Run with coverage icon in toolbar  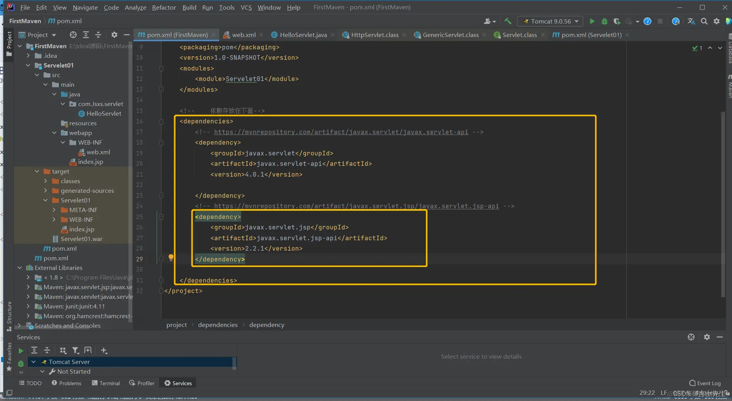(x=617, y=21)
